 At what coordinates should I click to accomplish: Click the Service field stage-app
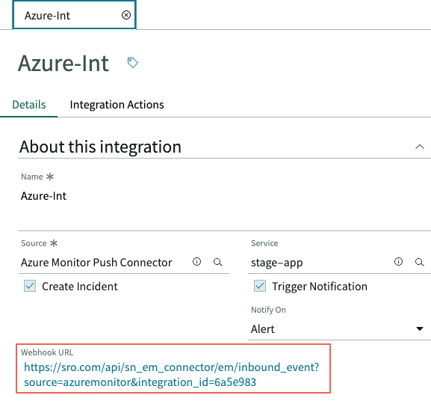277,263
